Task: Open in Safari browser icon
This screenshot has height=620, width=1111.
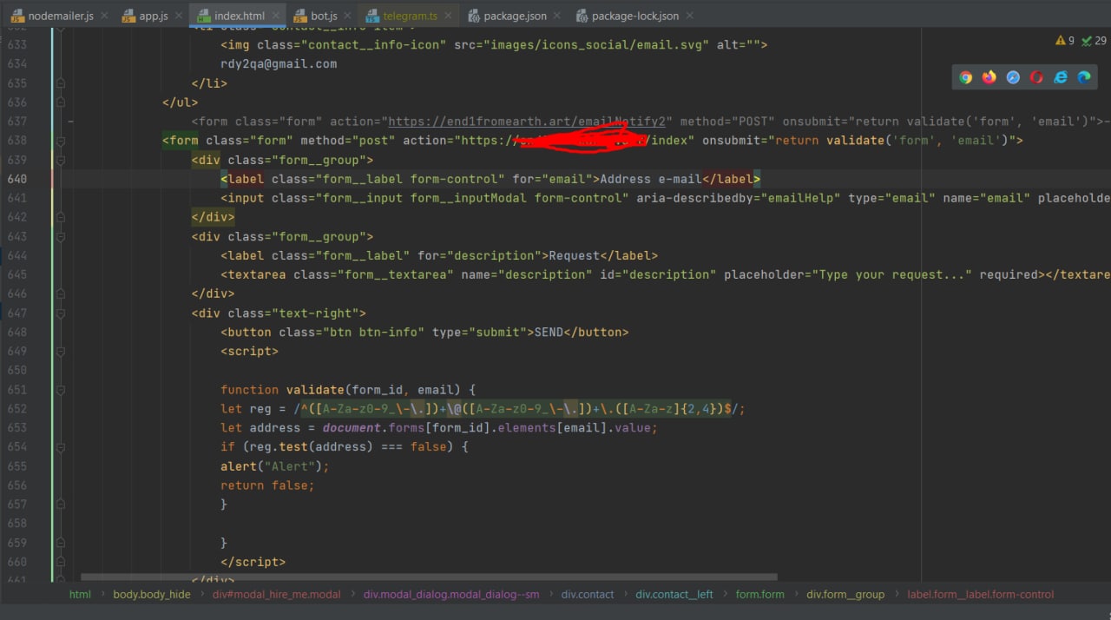Action: click(1013, 77)
